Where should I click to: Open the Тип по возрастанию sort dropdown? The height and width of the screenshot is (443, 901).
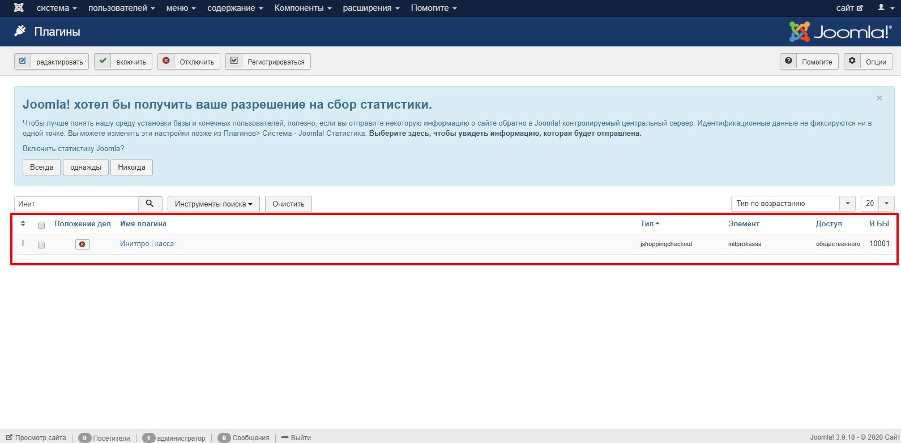point(793,204)
